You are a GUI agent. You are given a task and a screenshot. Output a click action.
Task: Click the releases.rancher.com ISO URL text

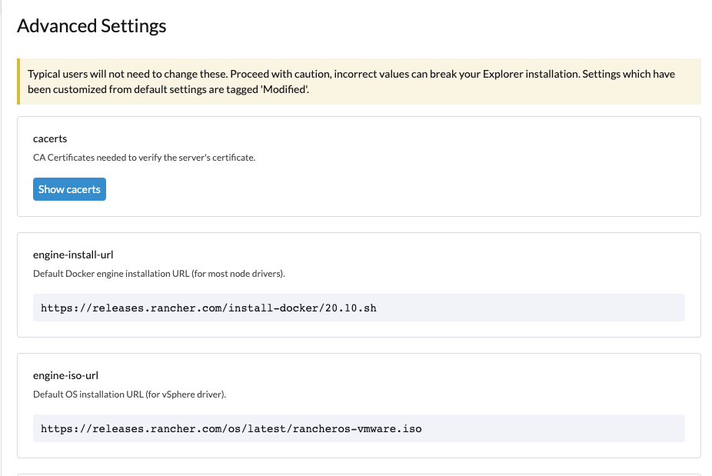coord(231,428)
